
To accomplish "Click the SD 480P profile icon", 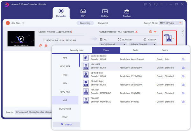I will tap(86, 100).
